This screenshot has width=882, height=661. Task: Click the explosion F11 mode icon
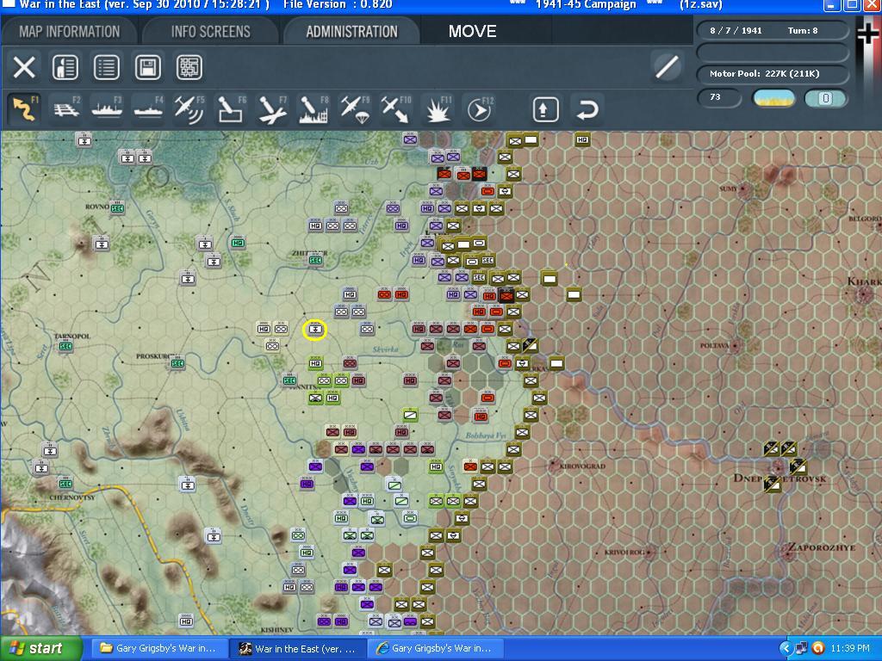tap(437, 108)
